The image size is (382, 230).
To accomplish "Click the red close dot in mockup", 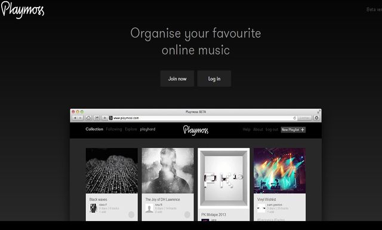I will pos(73,112).
